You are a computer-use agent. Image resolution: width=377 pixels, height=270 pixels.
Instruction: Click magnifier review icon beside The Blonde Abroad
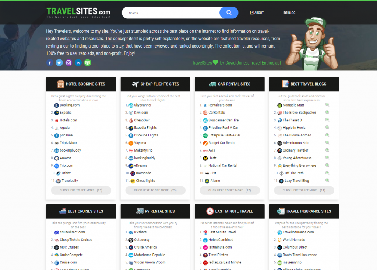327,135
